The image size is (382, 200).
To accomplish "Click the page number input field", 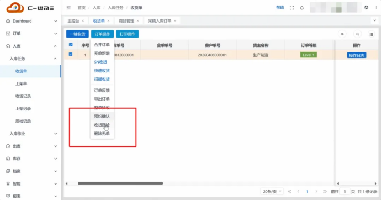I will 344,192.
